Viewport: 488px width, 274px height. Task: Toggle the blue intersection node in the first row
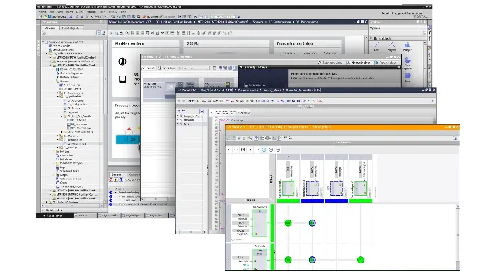point(312,222)
